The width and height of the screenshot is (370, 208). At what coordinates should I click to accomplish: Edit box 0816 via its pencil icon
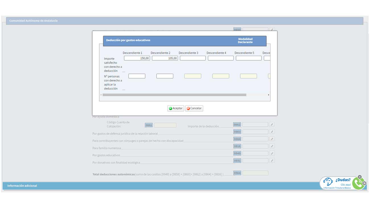tap(272, 146)
